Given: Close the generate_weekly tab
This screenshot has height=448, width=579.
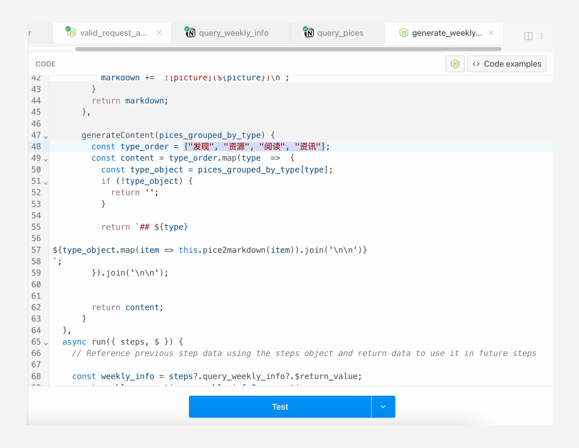Looking at the screenshot, I should (491, 33).
